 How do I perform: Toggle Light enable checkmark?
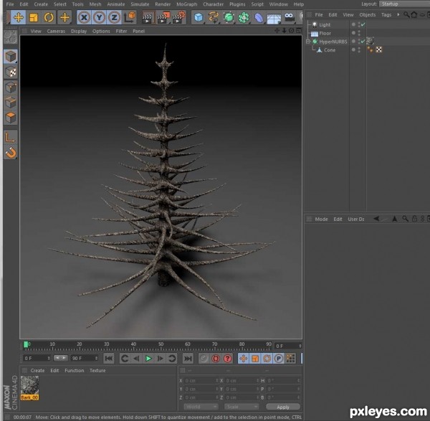(x=363, y=24)
